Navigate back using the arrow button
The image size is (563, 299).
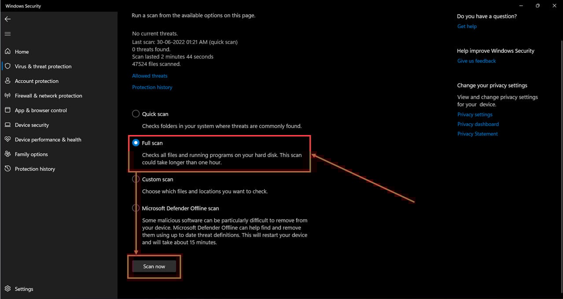(7, 19)
